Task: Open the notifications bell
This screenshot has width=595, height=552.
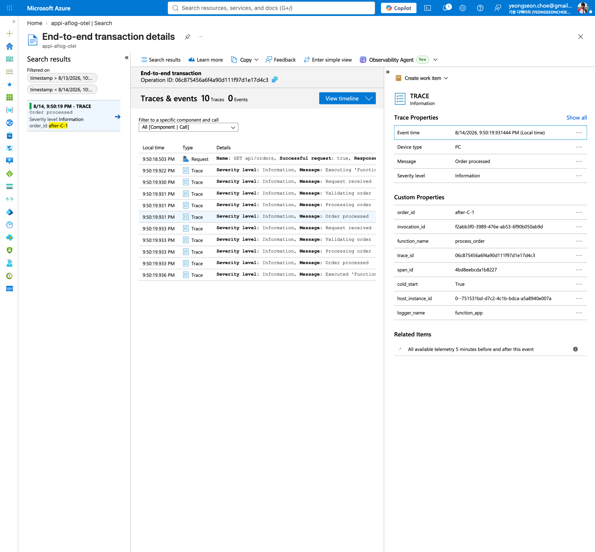Action: pyautogui.click(x=446, y=8)
